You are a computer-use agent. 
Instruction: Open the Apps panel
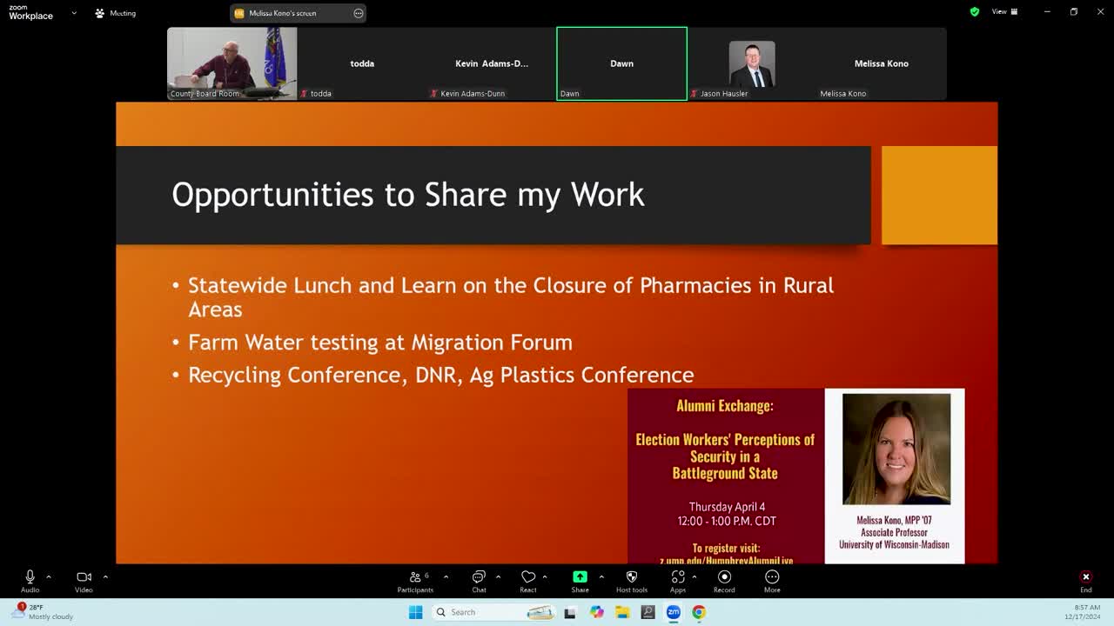(x=678, y=581)
